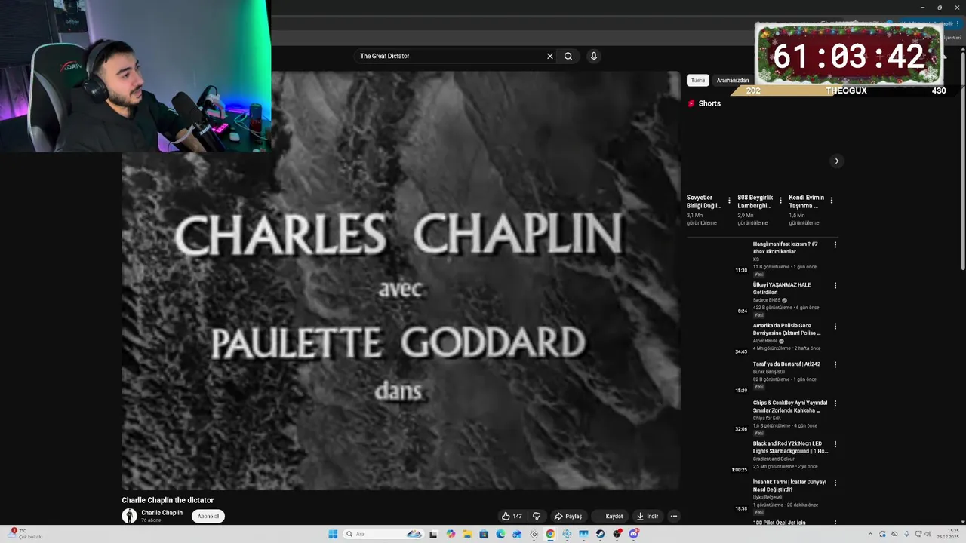The width and height of the screenshot is (966, 543).
Task: Select the 'Tümü' filter chip
Action: pyautogui.click(x=698, y=80)
